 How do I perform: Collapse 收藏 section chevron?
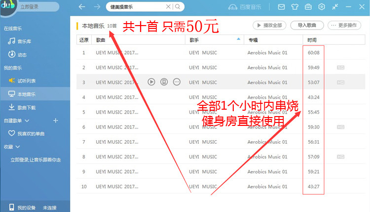click(18, 147)
